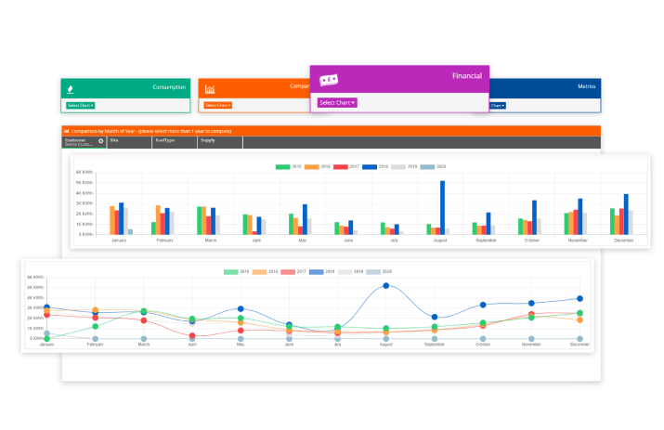Click the bar chart icon on orange Comparison card

[211, 88]
